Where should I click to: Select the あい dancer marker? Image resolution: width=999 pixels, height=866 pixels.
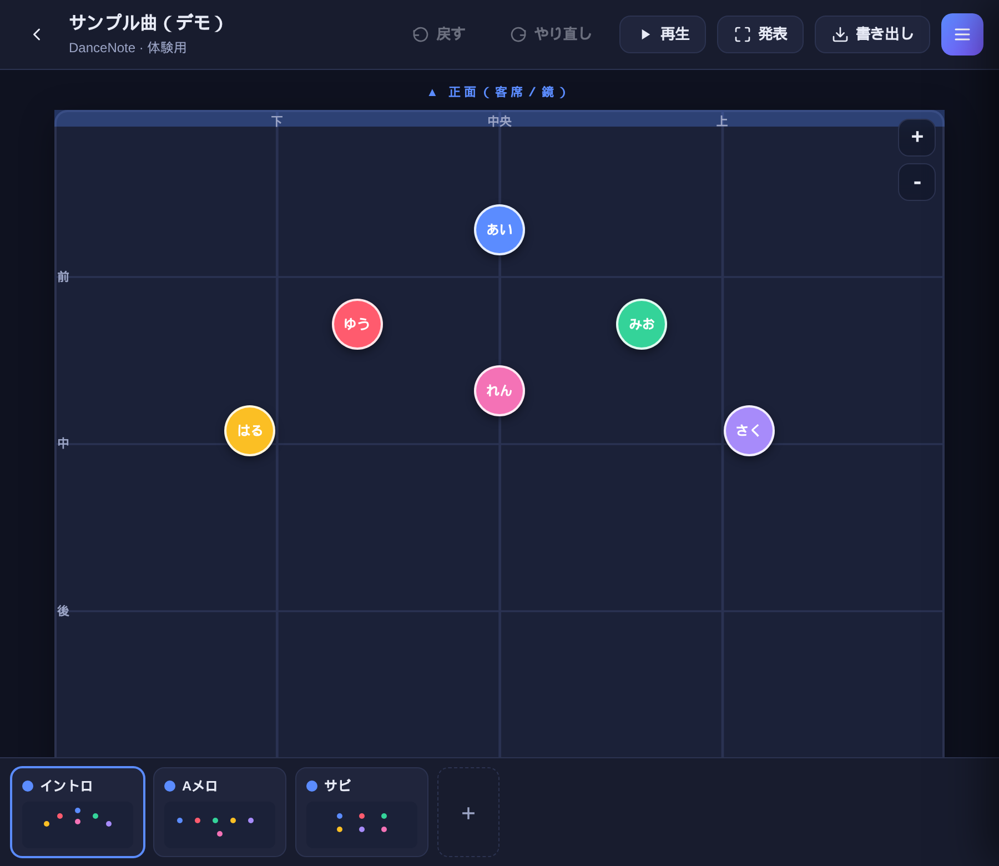point(500,230)
